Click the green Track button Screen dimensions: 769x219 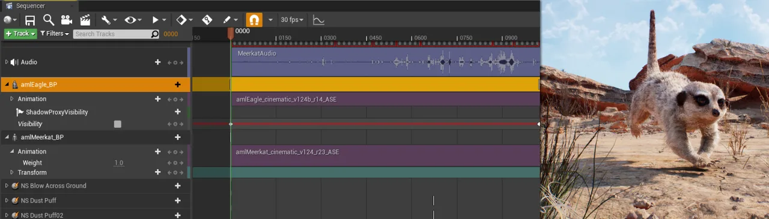coord(20,34)
